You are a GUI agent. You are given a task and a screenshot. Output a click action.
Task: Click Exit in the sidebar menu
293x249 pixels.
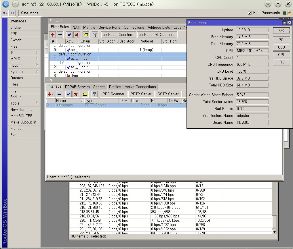pyautogui.click(x=24, y=135)
